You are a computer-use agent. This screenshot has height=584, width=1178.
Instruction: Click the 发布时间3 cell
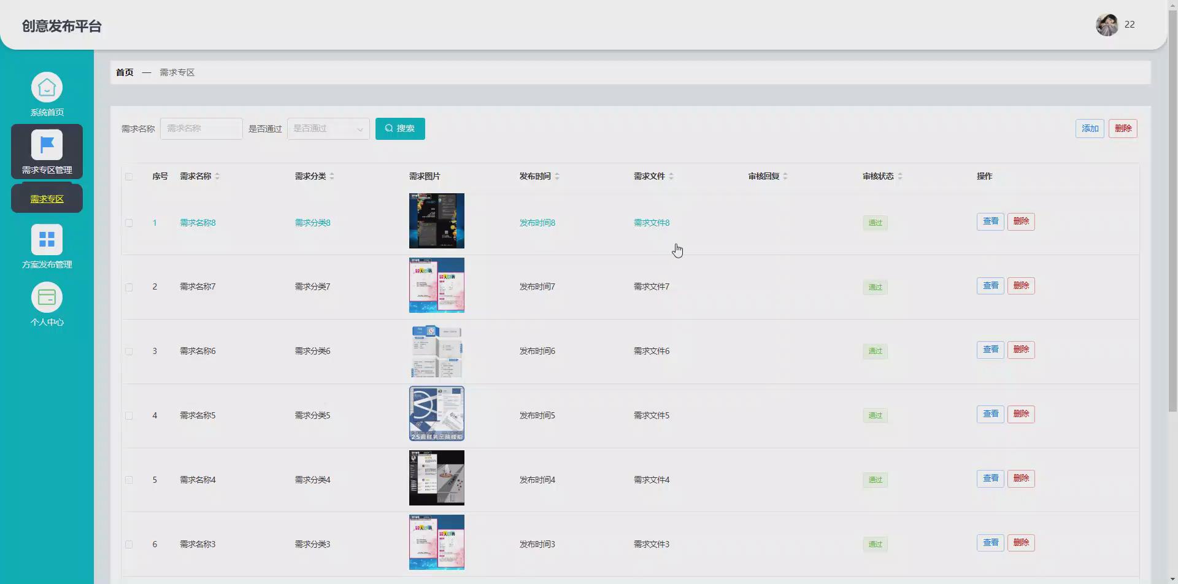click(537, 544)
